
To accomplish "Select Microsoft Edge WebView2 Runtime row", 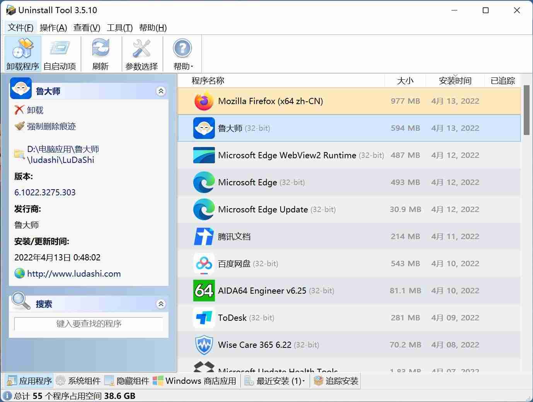I will coord(349,155).
